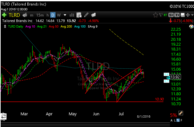Click the 22.25 price axis label
Viewport: 194px width, 127px height.
pyautogui.click(x=176, y=29)
